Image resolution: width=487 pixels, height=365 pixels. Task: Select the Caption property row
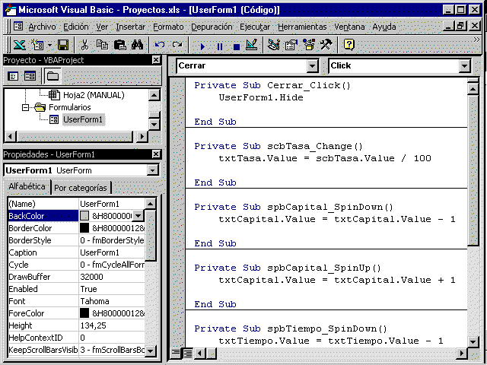pos(76,252)
